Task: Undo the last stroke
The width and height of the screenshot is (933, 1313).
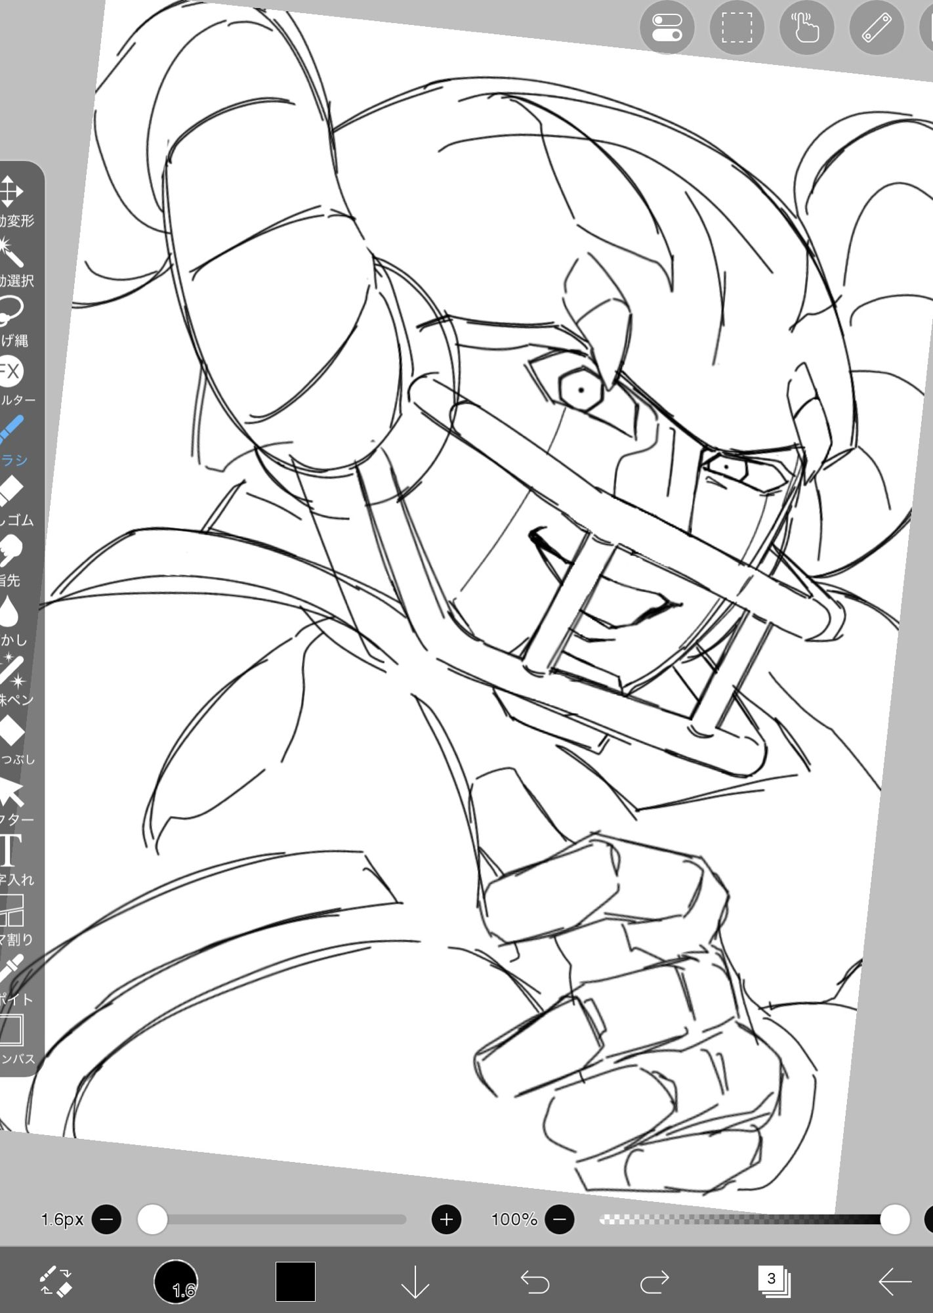Action: point(535,1281)
